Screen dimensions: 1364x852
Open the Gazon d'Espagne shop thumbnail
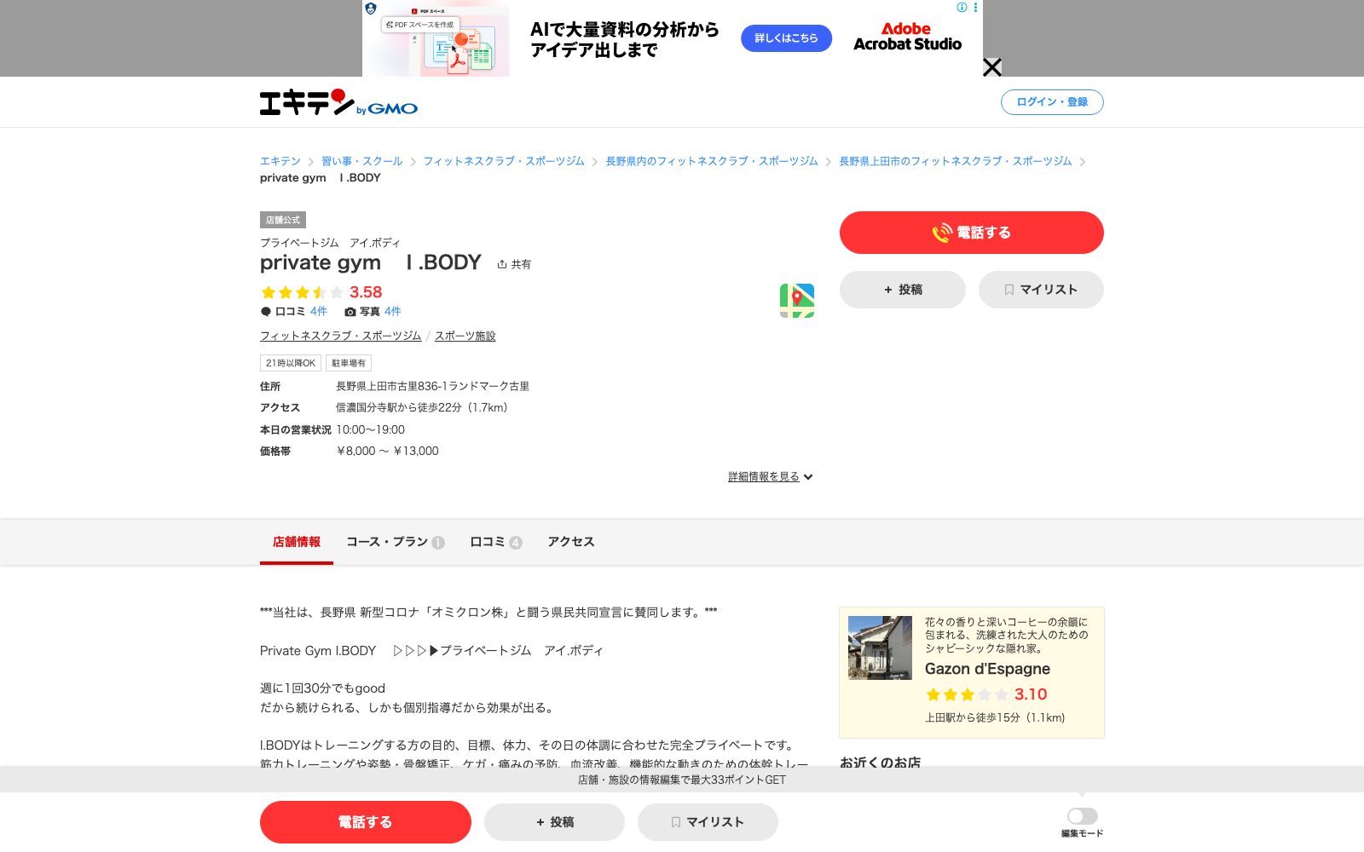click(x=880, y=648)
